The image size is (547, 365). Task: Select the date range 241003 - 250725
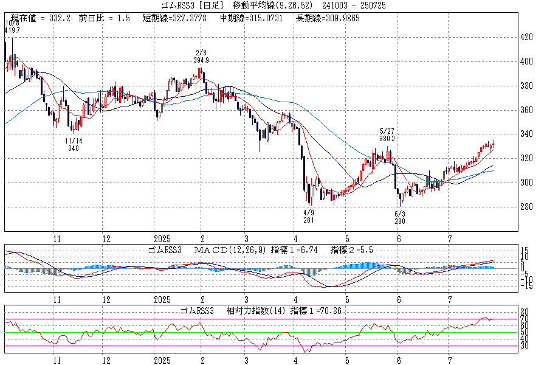click(353, 5)
